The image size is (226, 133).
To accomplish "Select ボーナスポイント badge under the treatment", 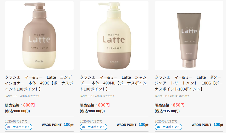I will [168, 127].
